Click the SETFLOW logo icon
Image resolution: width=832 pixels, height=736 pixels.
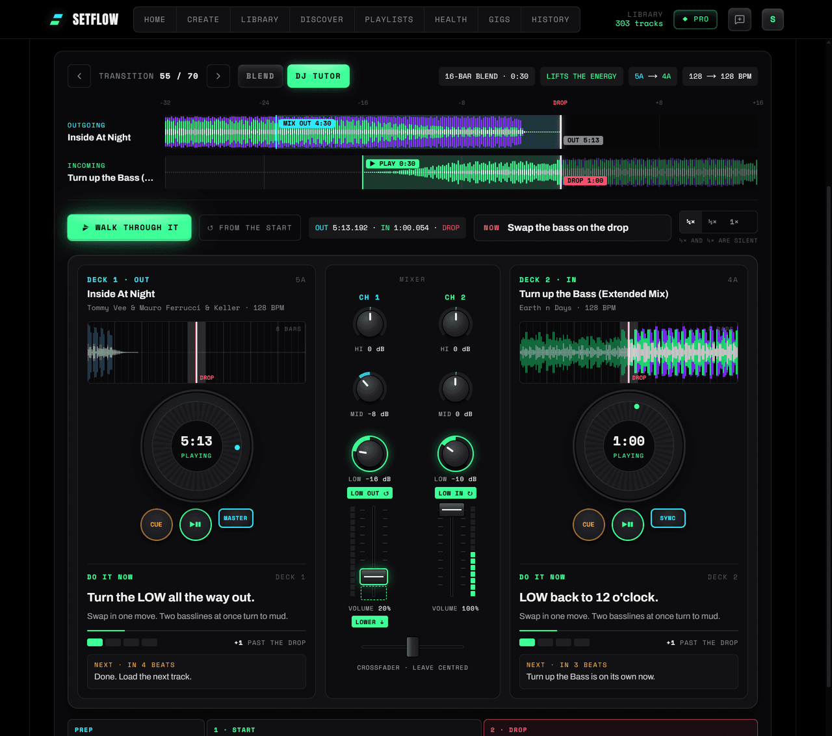click(x=57, y=20)
